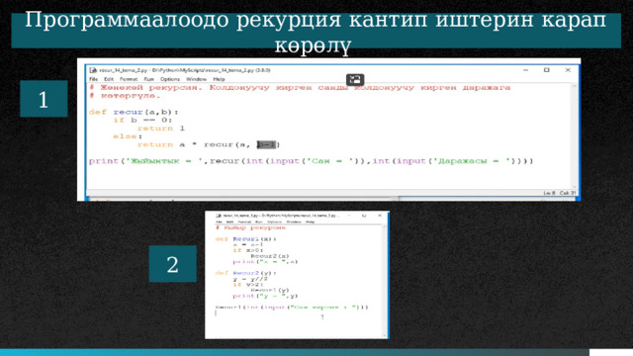Click slide title 'Программаалоодо рекурция кантип иштерин'
Viewport: 633px width, 356px height.
click(316, 20)
